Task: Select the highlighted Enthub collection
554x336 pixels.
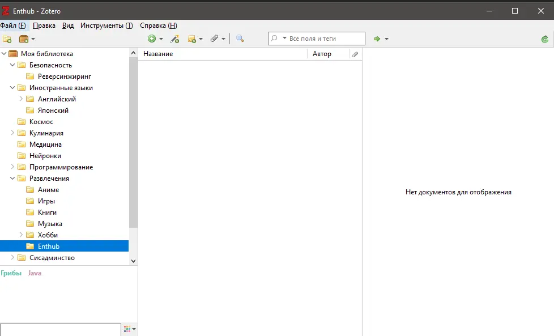Action: click(65, 246)
